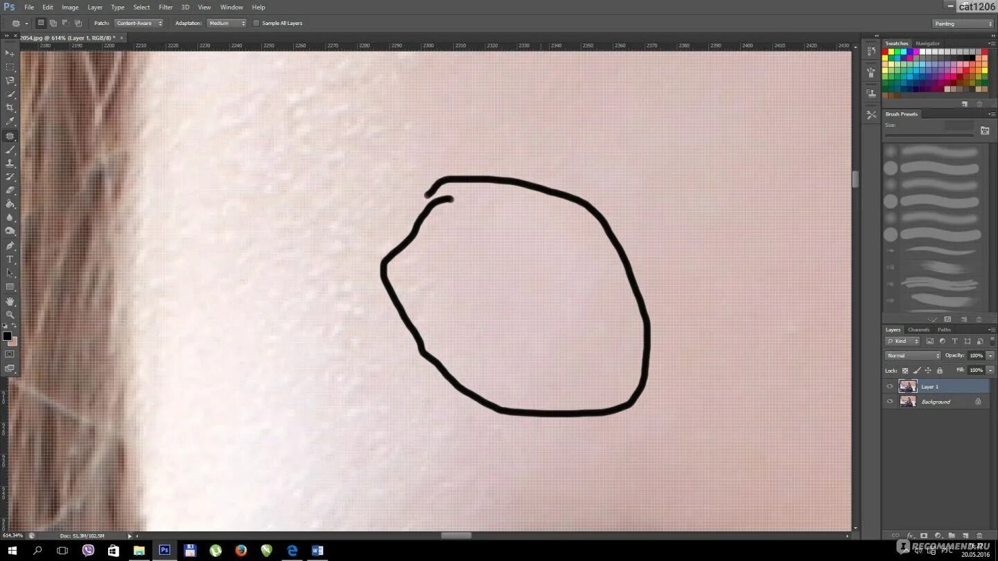This screenshot has width=998, height=561.
Task: Select the Paint Bucket tool
Action: click(10, 204)
